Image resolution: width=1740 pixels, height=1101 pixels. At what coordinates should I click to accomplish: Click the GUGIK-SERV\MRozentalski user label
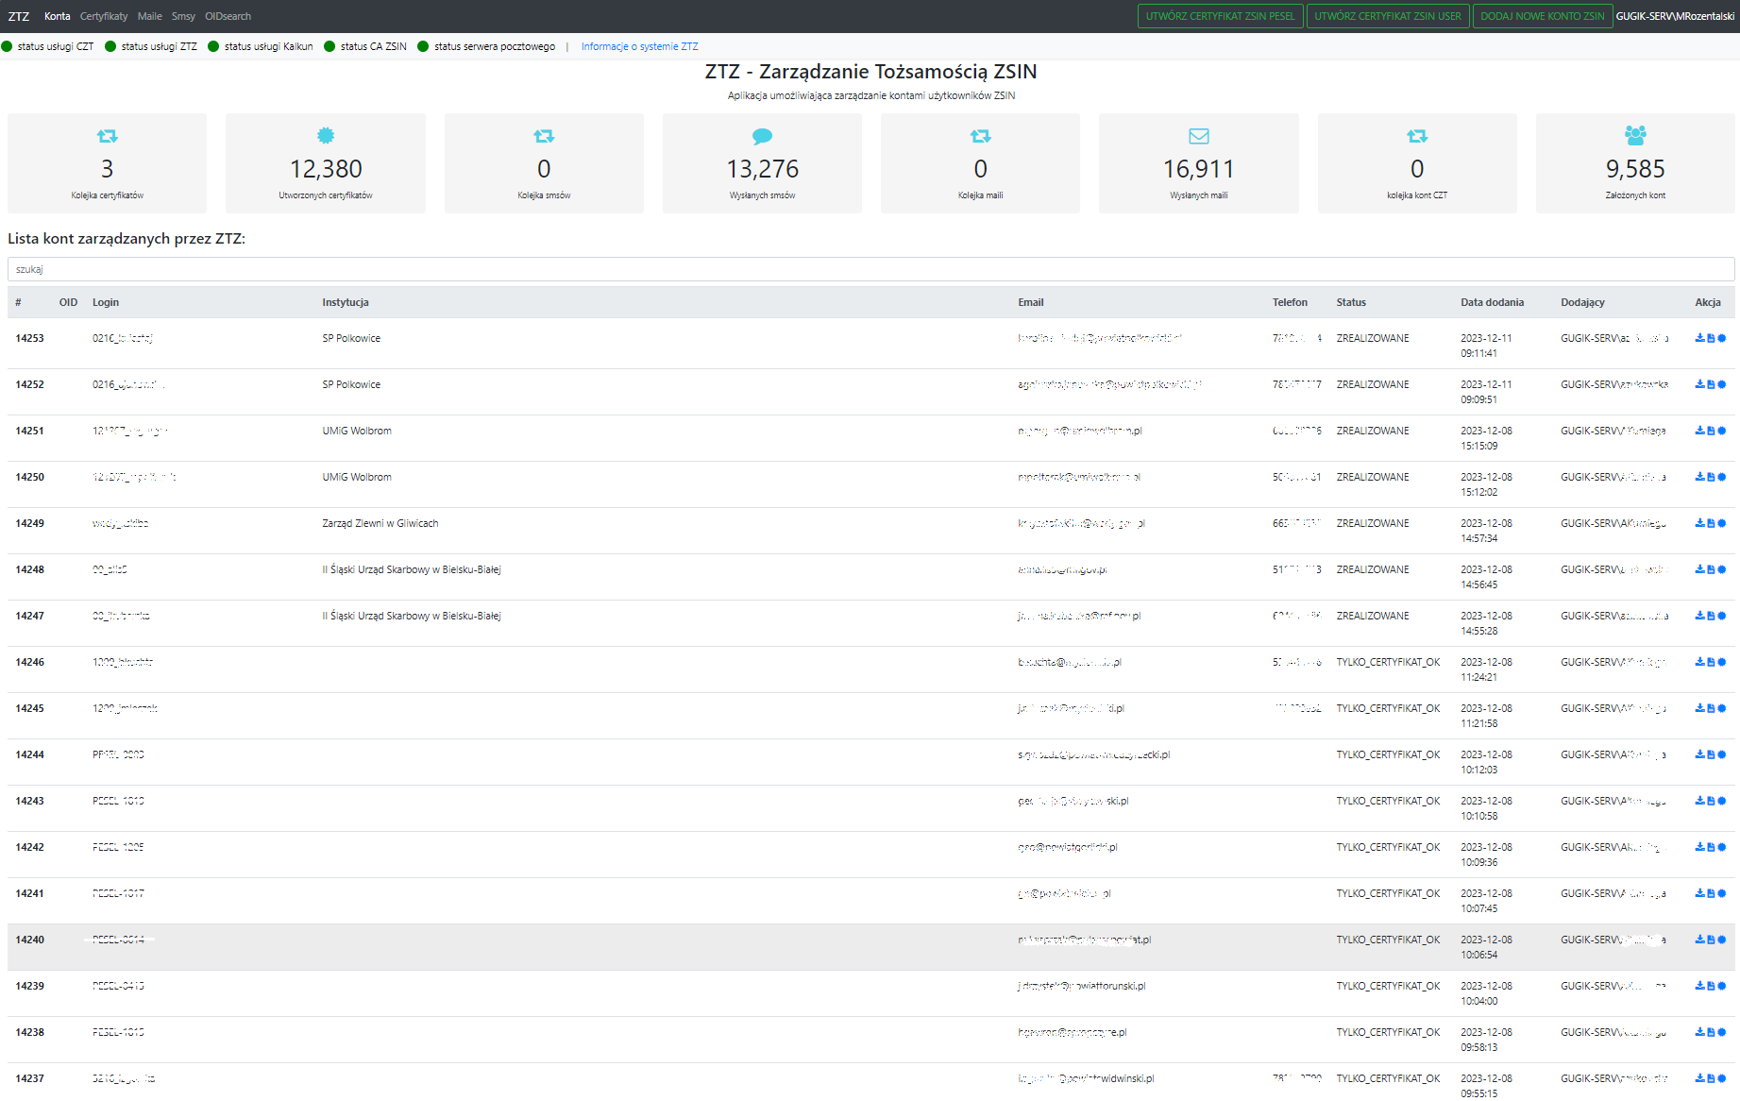[x=1675, y=16]
